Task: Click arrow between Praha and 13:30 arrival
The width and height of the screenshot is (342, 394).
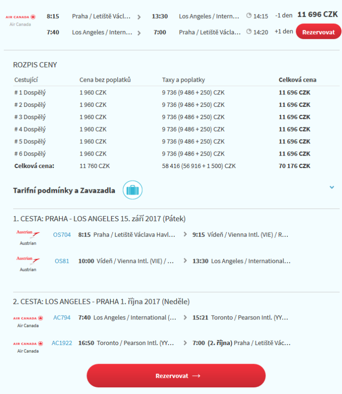Action: click(139, 17)
